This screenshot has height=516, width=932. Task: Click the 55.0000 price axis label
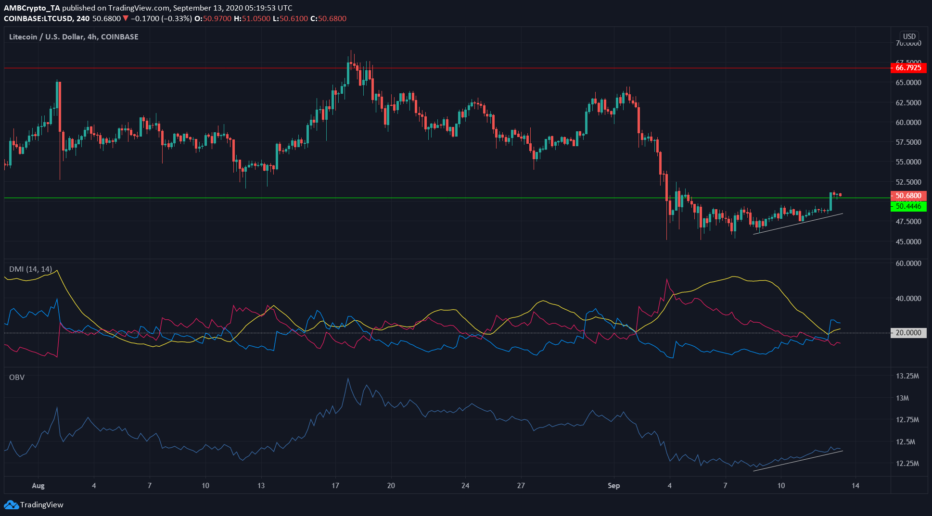[908, 162]
